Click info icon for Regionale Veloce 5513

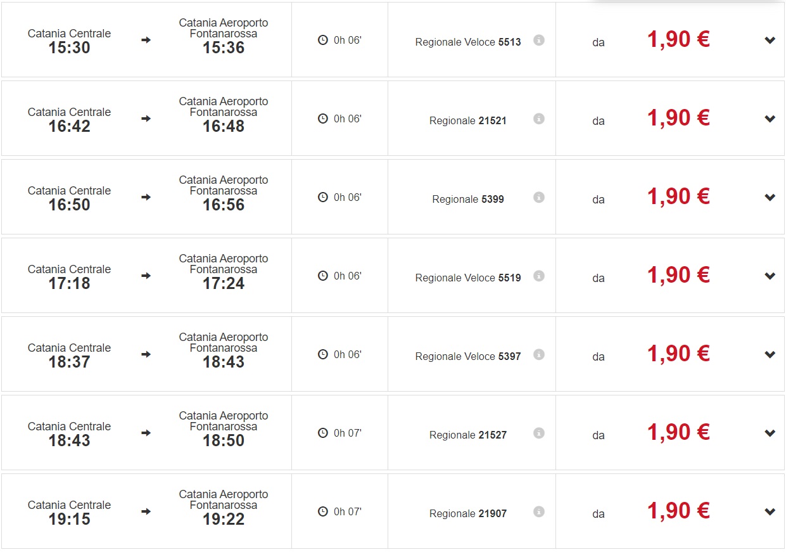tap(538, 40)
